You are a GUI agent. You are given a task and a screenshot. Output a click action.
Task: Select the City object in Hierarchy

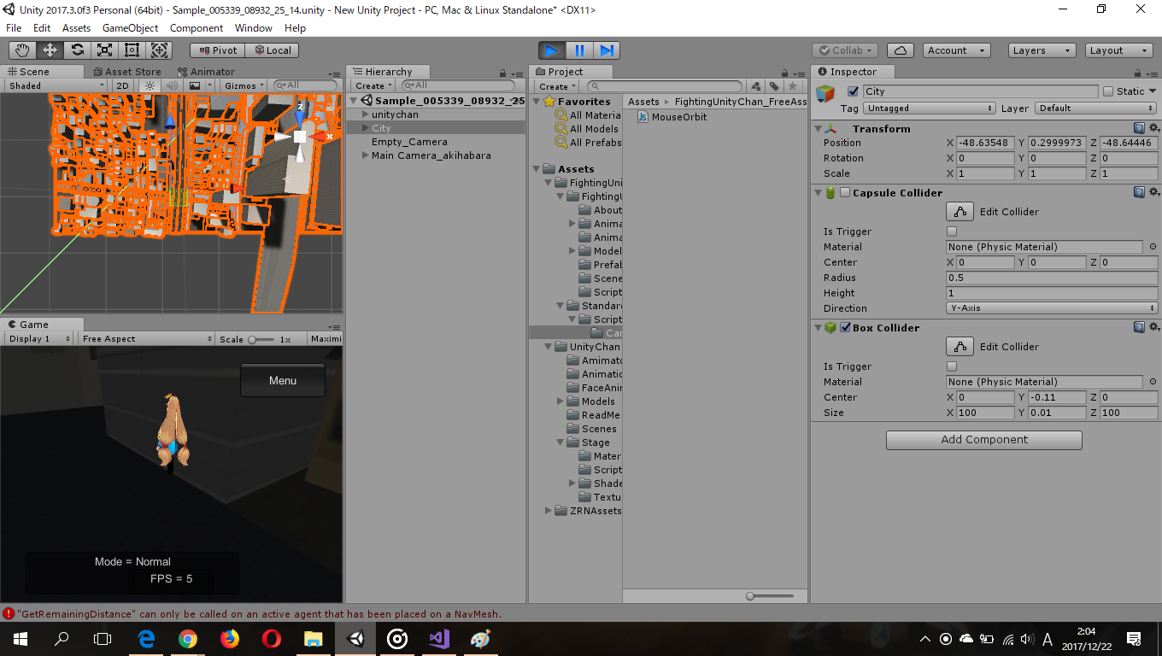(x=383, y=127)
